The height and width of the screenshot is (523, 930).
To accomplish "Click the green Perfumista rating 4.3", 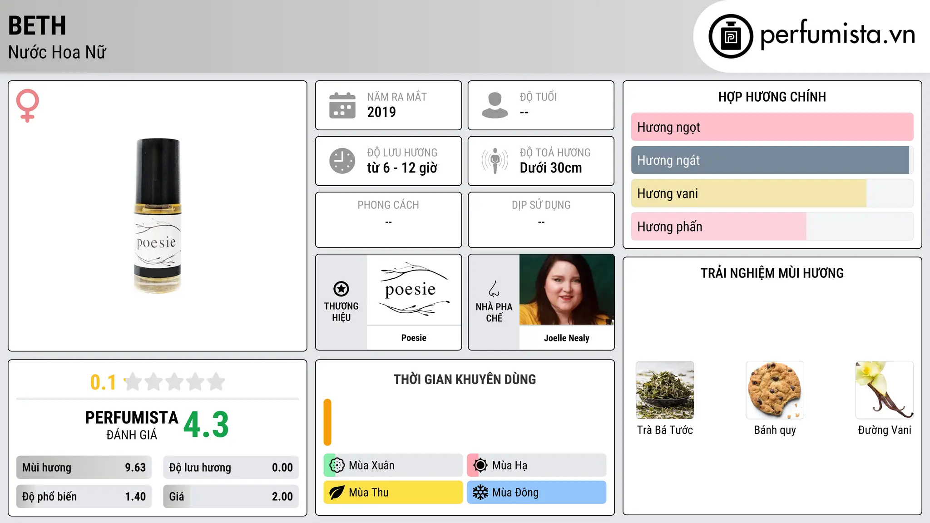I will (206, 424).
